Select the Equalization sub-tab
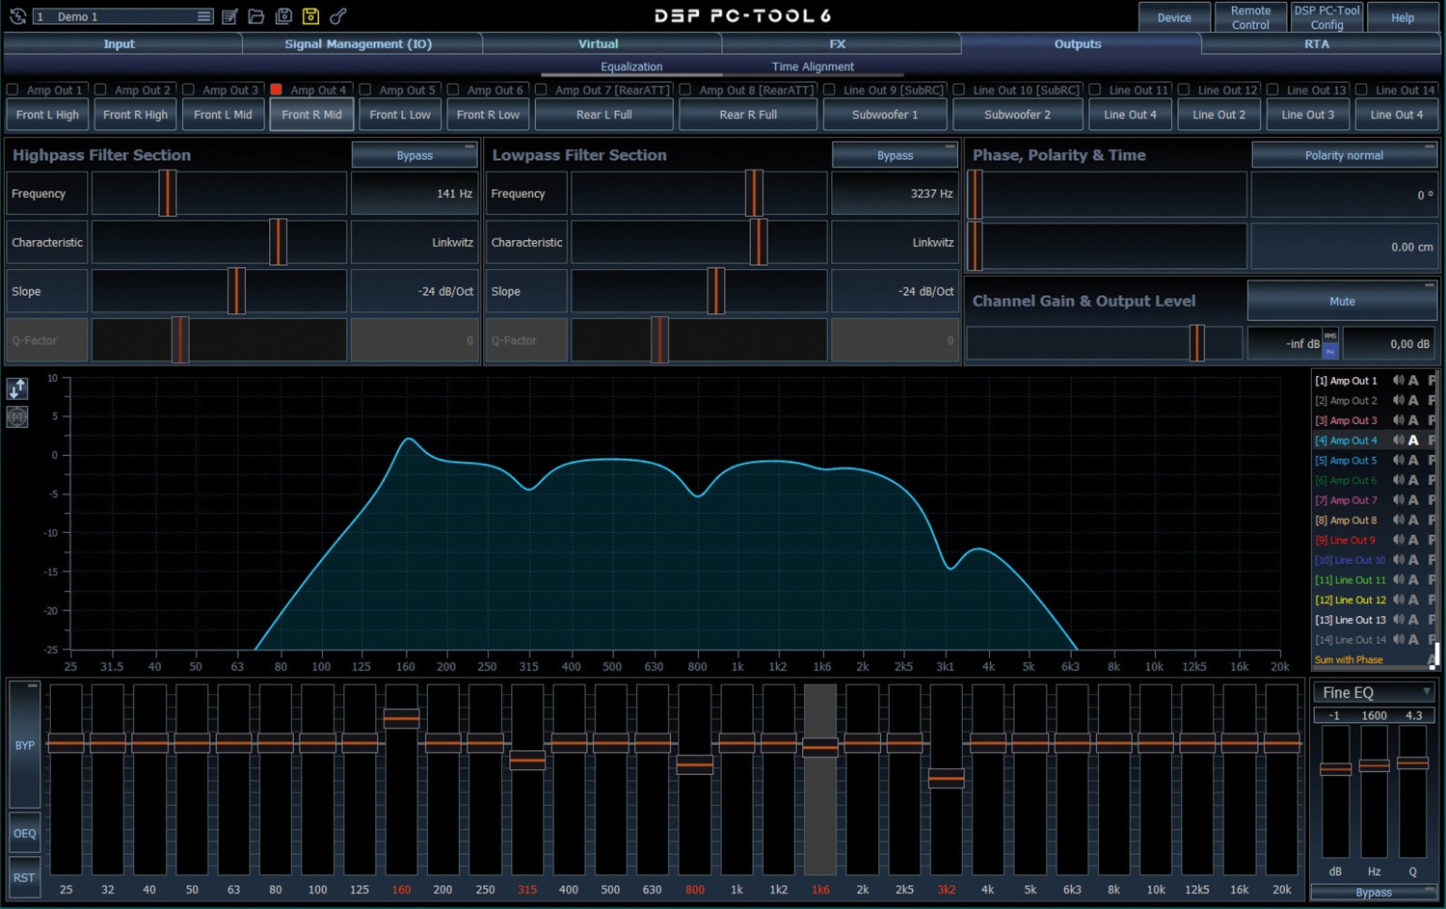Viewport: 1446px width, 909px height. [631, 67]
